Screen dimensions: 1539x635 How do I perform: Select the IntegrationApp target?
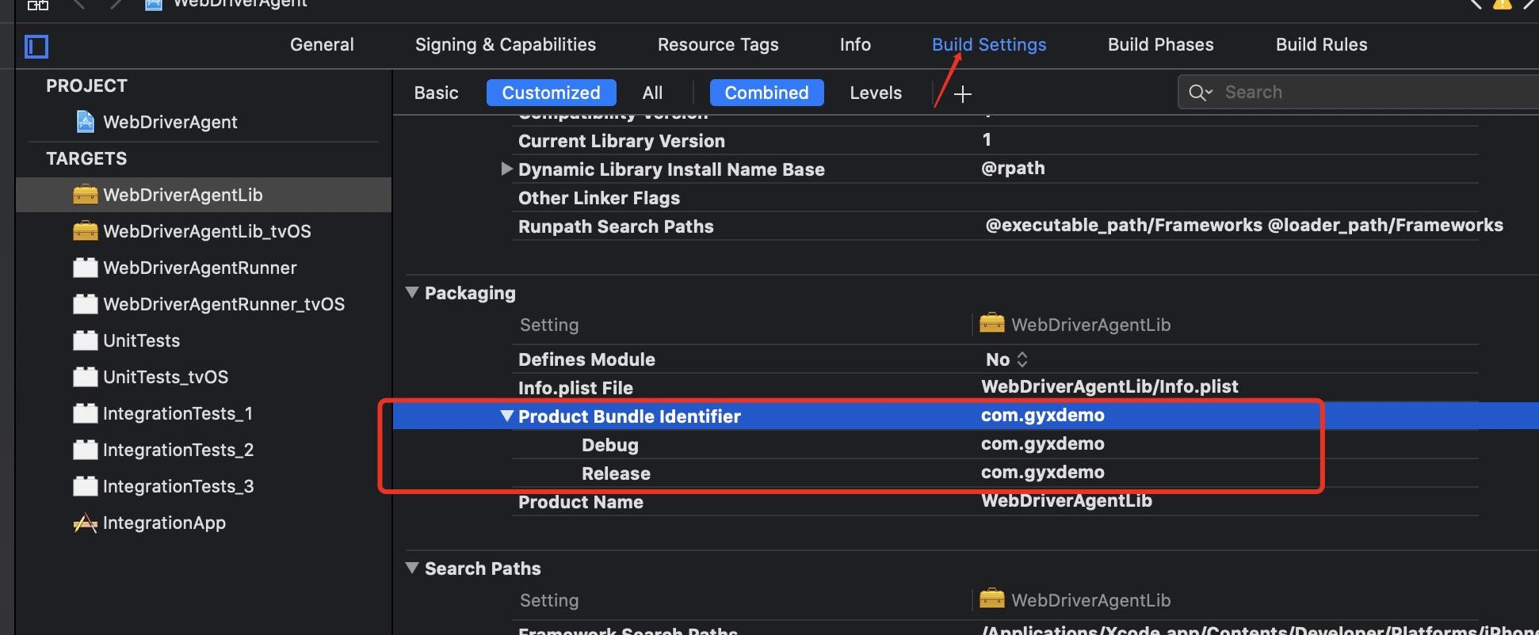(x=204, y=523)
